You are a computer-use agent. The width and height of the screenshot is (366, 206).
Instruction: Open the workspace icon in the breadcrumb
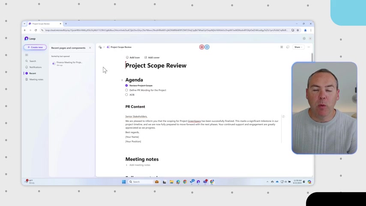100,47
